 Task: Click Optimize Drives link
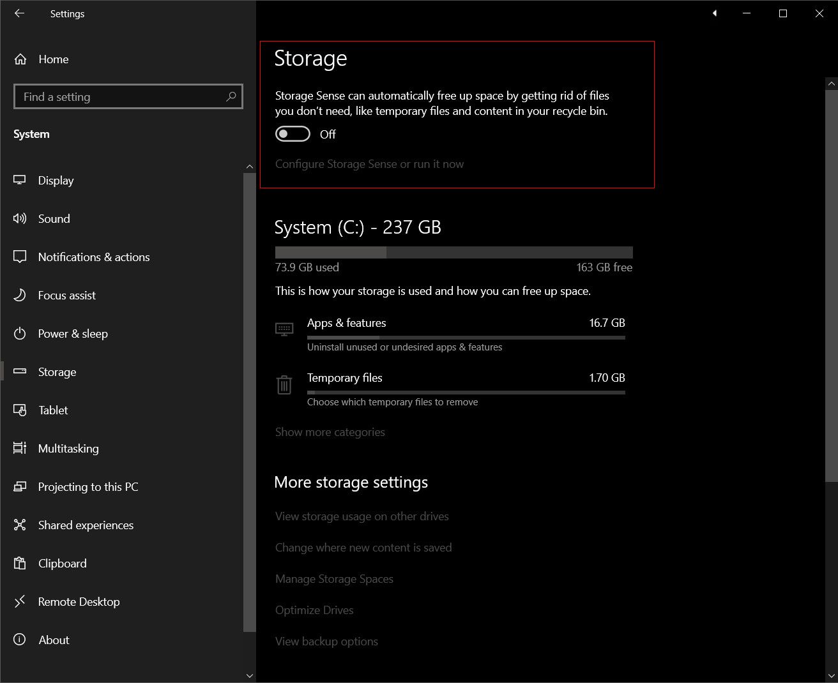pos(314,610)
